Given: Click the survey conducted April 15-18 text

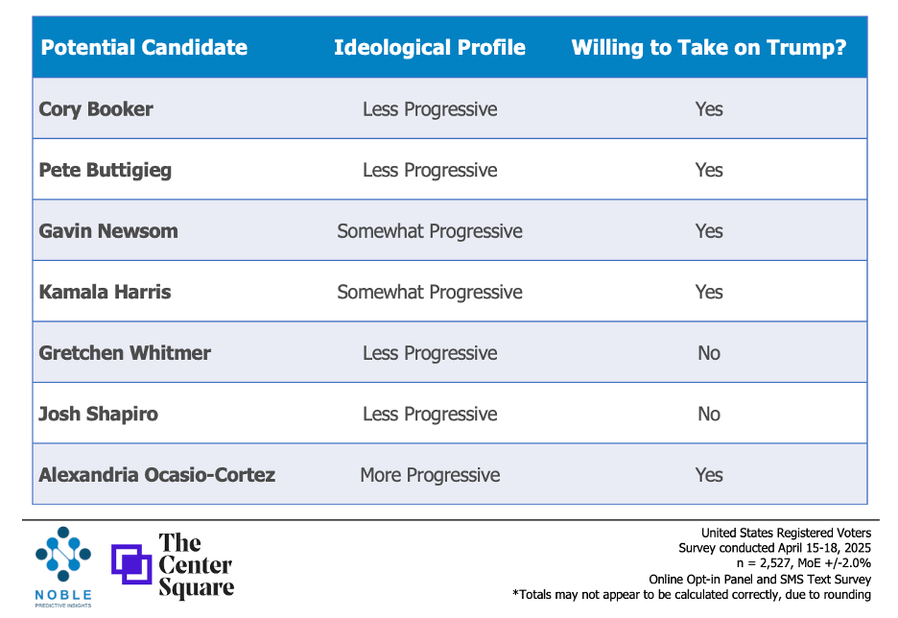Looking at the screenshot, I should pyautogui.click(x=774, y=548).
